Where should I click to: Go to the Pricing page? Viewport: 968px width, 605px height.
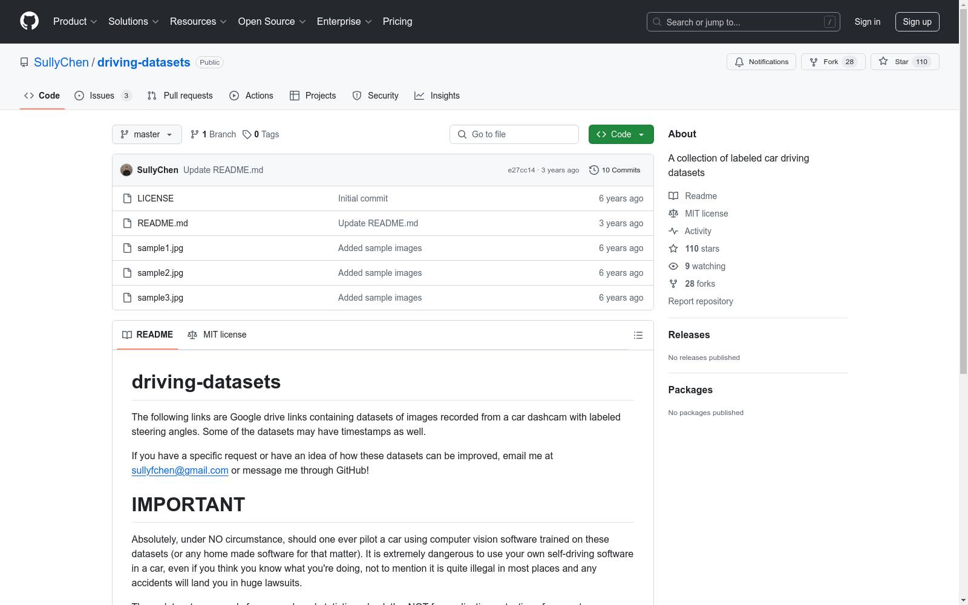[397, 22]
